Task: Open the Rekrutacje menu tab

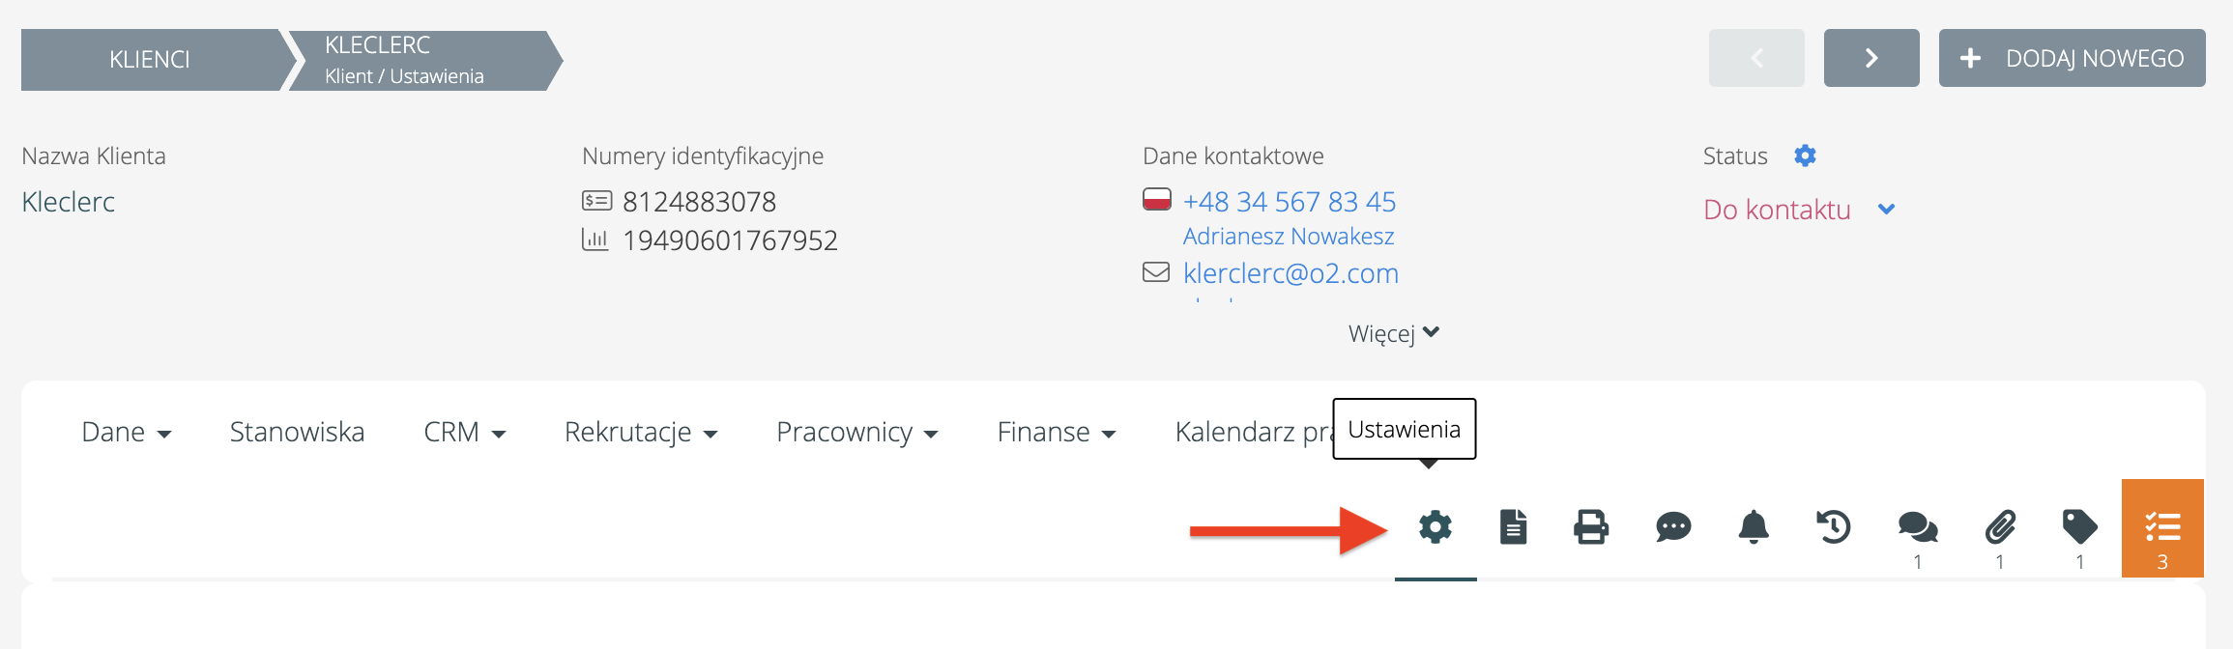Action: 640,432
